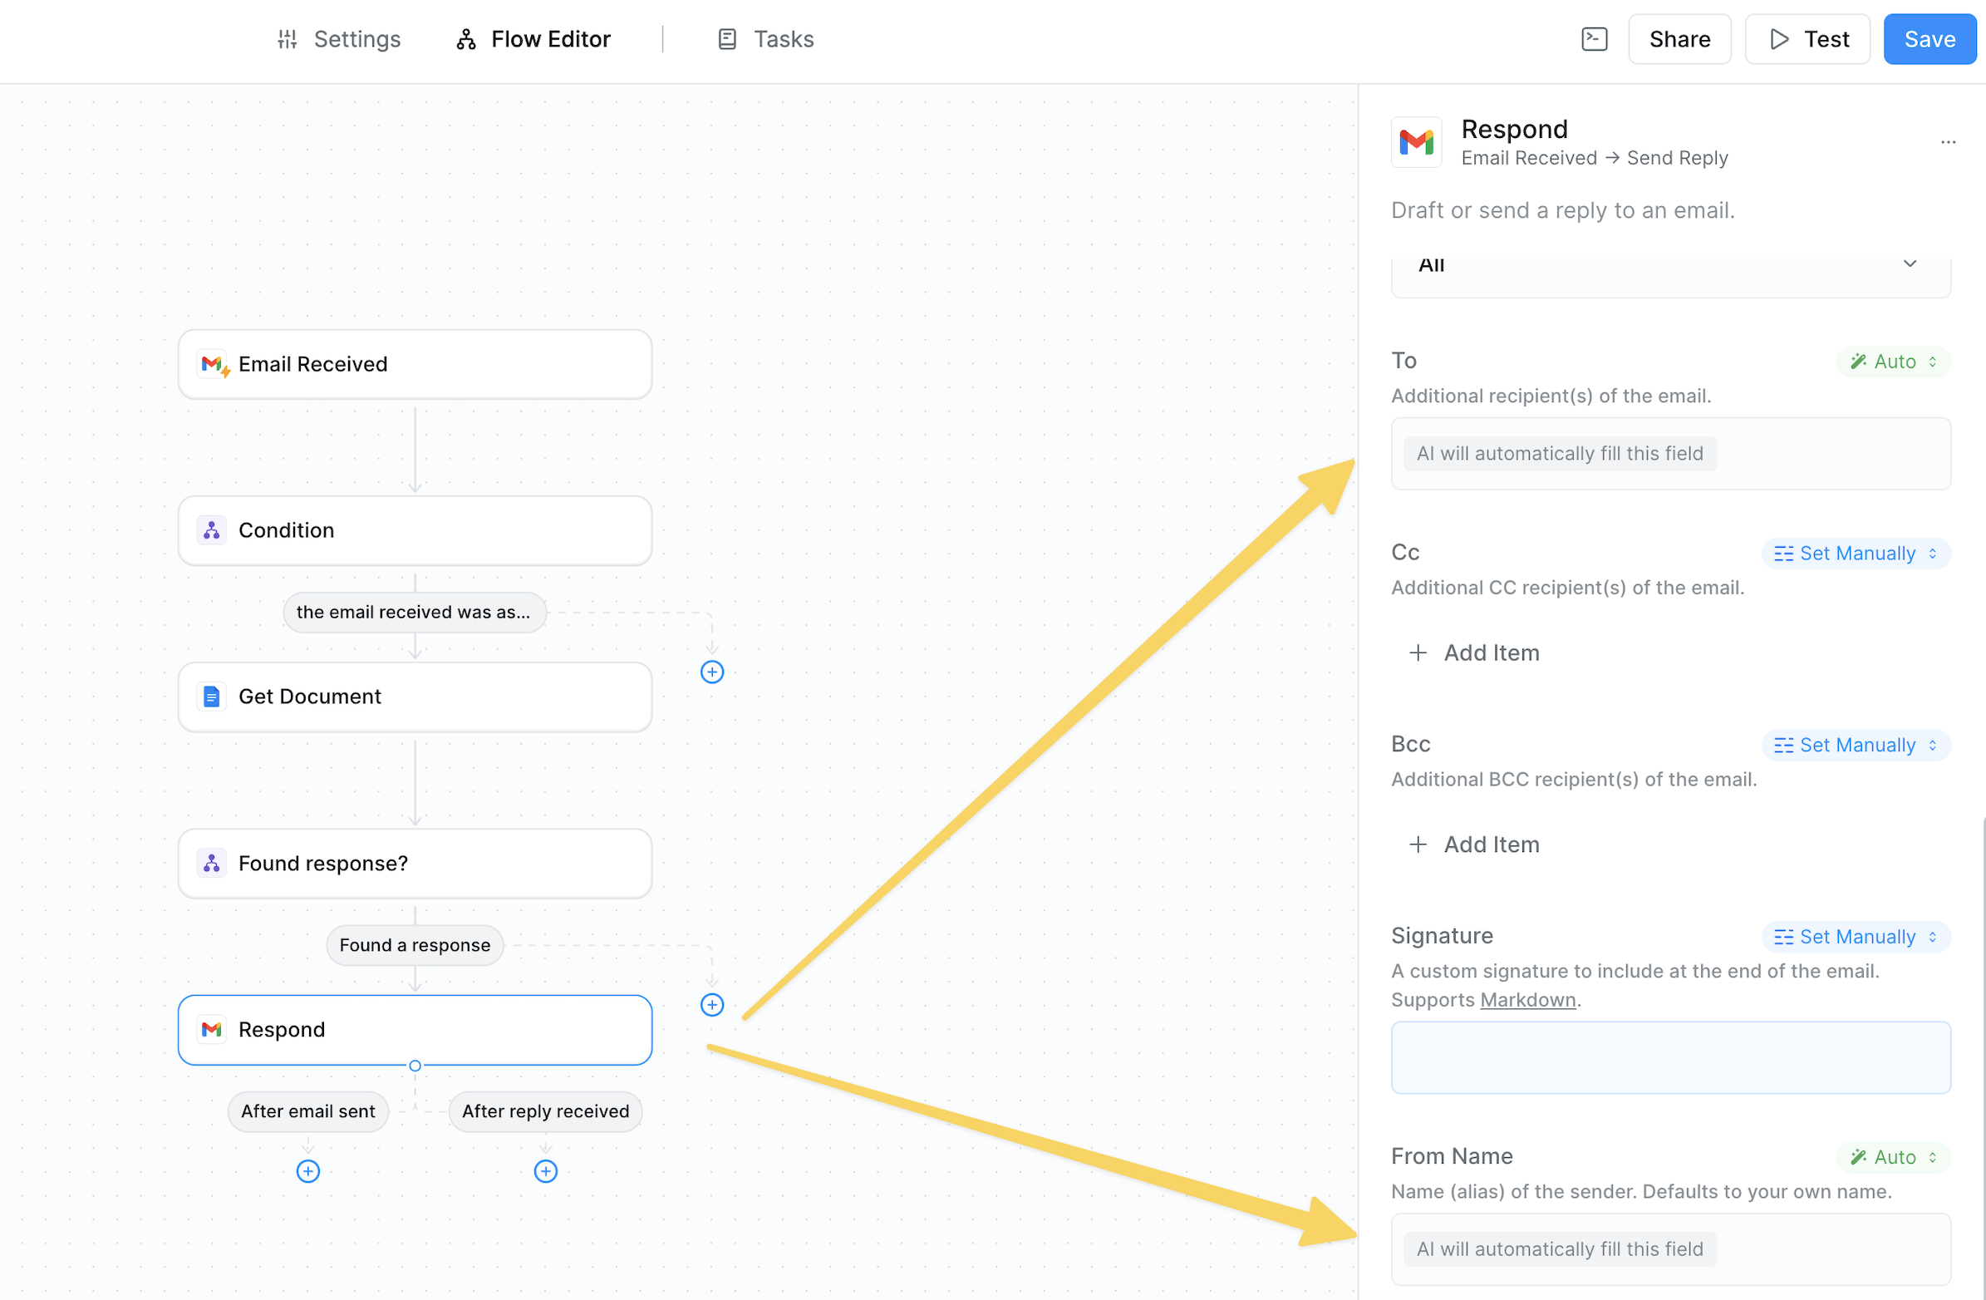
Task: Open the Bcc Set Manually mode selector
Action: click(x=1856, y=745)
